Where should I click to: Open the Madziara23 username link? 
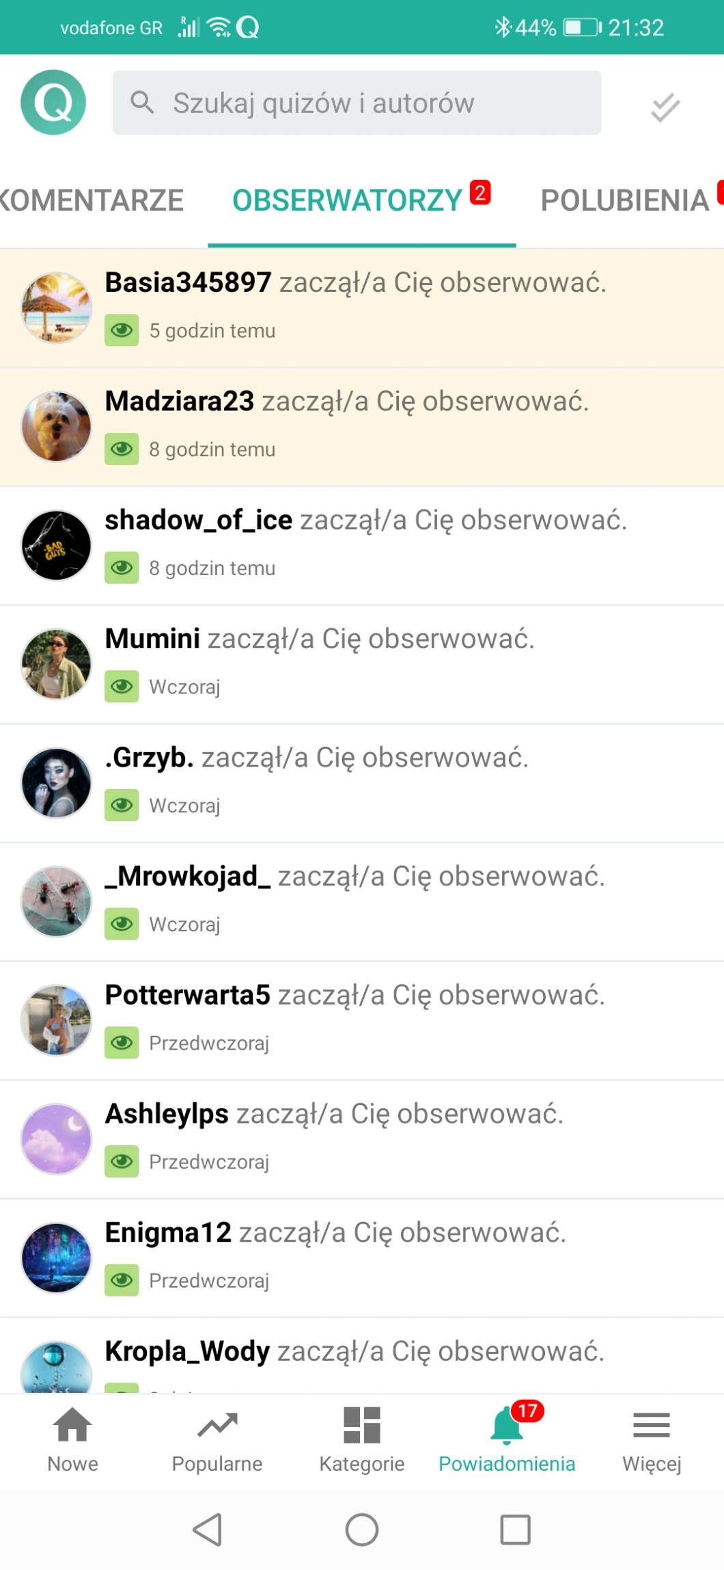(180, 401)
